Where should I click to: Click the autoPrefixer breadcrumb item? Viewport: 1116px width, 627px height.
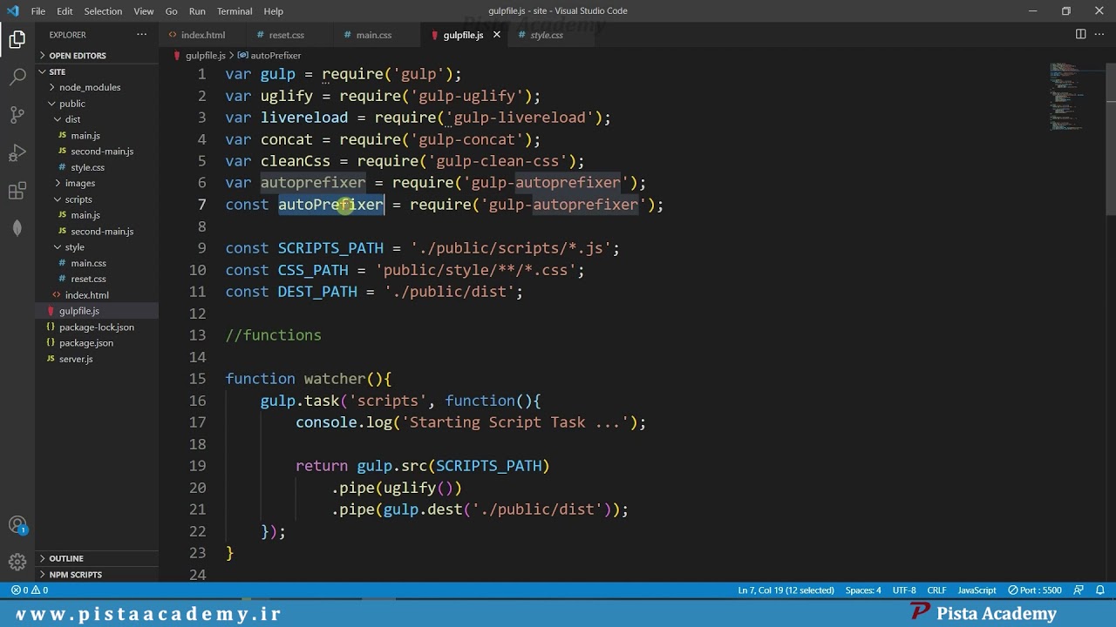270,56
